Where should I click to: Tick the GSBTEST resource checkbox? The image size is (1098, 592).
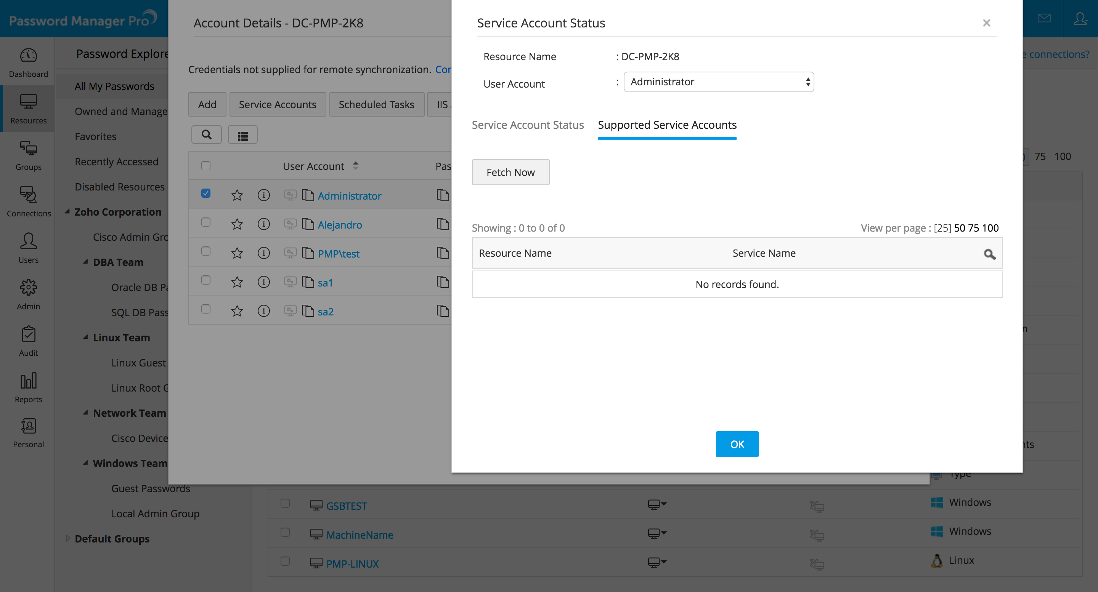click(x=285, y=503)
